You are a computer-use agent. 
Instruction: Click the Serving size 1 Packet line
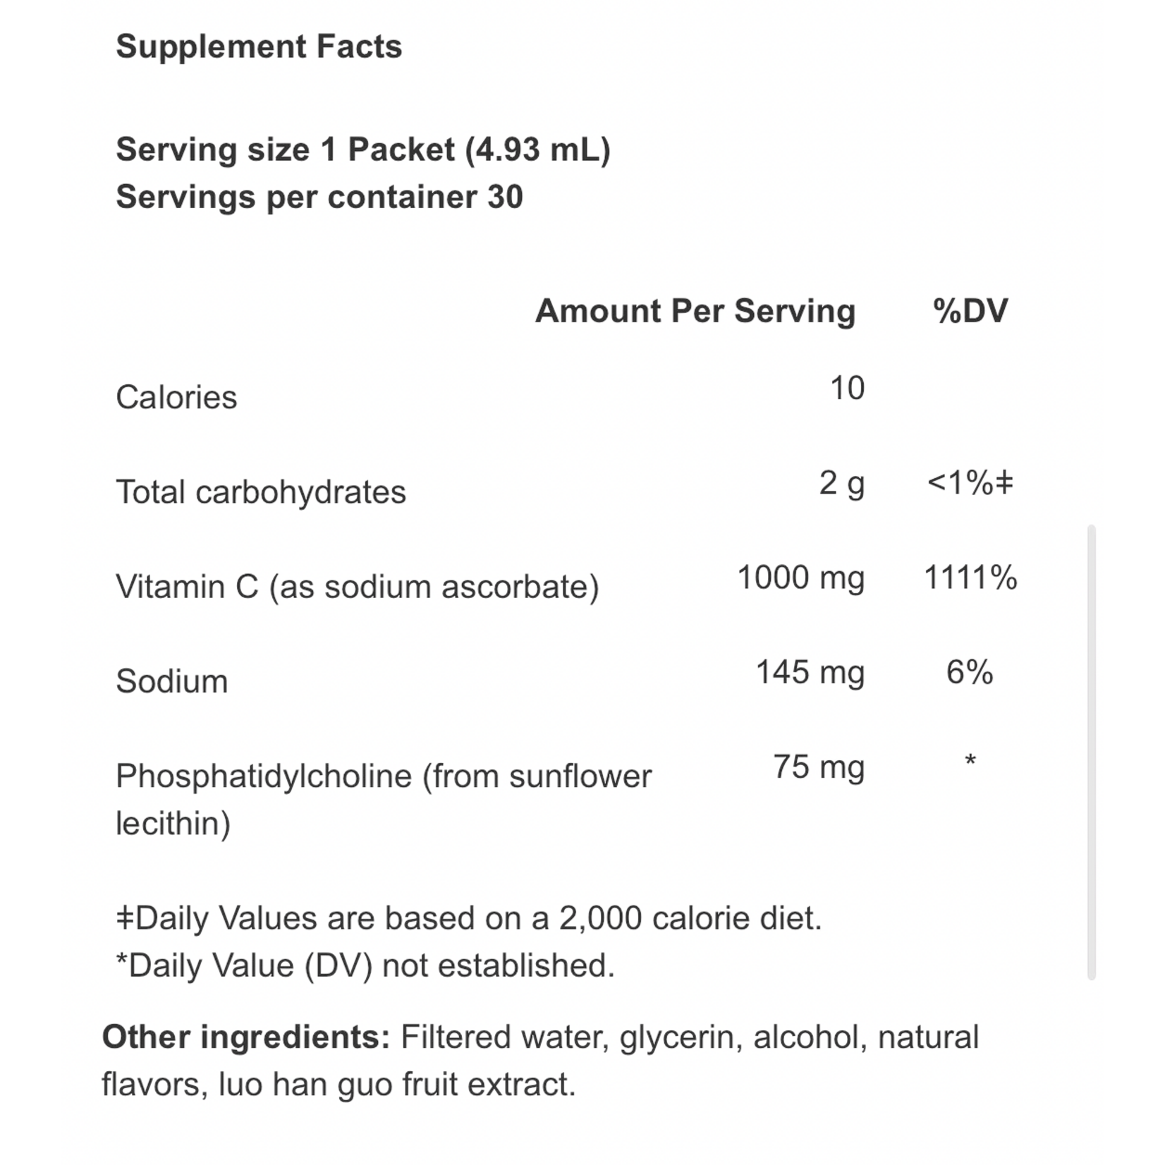point(362,150)
